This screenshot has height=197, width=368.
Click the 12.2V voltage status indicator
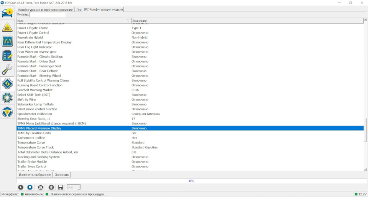click(361, 194)
